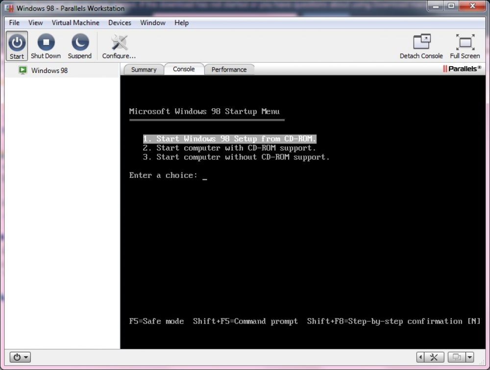490x370 pixels.
Task: Click the green running icon beside Windows 98
Action: click(23, 70)
